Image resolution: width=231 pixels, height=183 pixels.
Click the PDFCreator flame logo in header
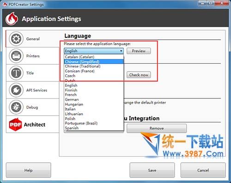(x=12, y=18)
